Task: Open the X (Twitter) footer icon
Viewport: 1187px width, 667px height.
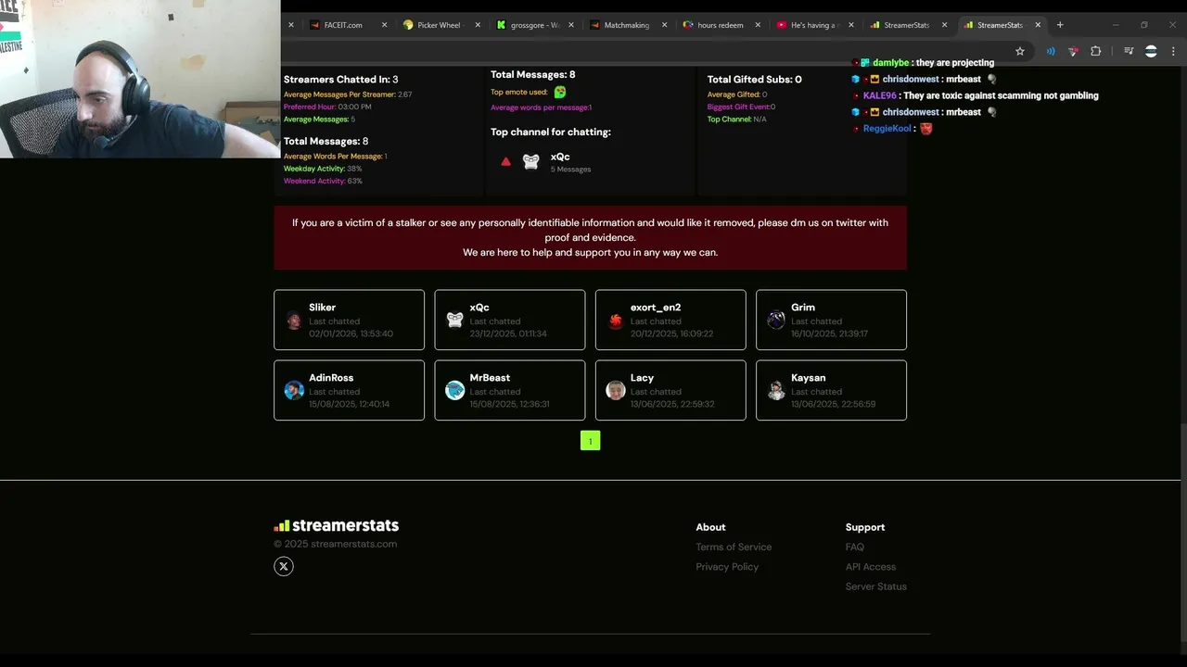Action: click(x=284, y=566)
